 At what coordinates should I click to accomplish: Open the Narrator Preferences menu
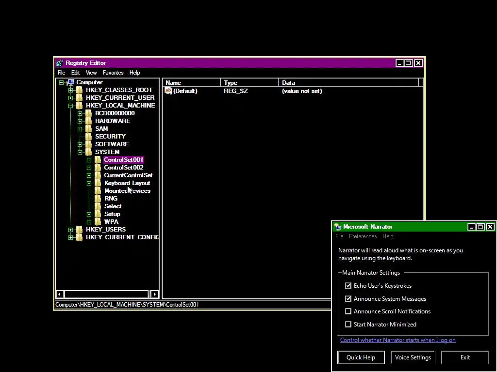(363, 236)
